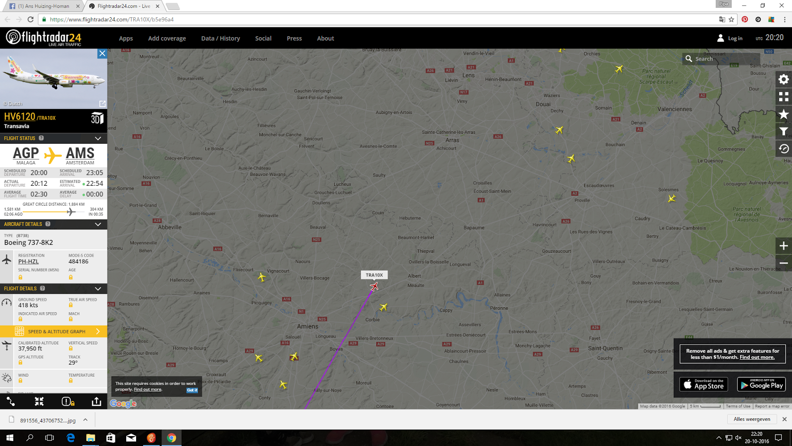Screen dimensions: 792x446
Task: Open playback history clock icon
Action: [784, 149]
